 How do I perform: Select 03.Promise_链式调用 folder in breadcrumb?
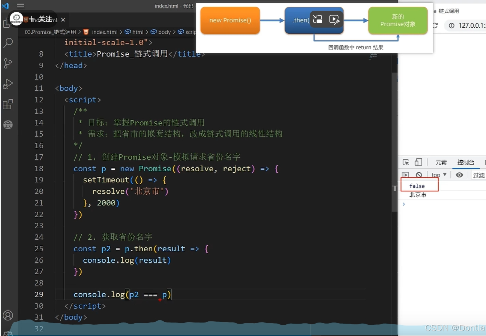click(50, 32)
